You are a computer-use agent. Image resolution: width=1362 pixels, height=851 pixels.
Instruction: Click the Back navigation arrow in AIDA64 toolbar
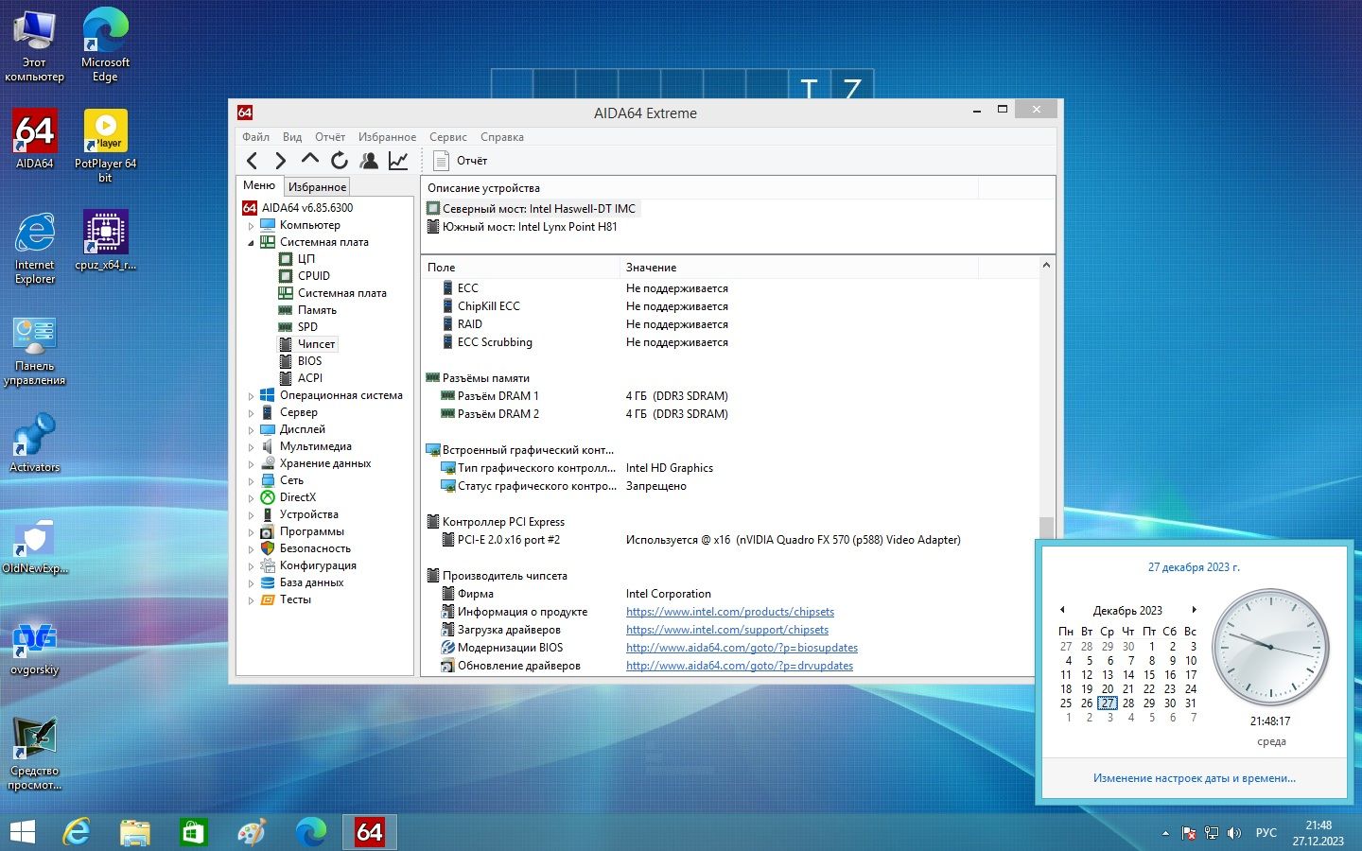(x=252, y=161)
